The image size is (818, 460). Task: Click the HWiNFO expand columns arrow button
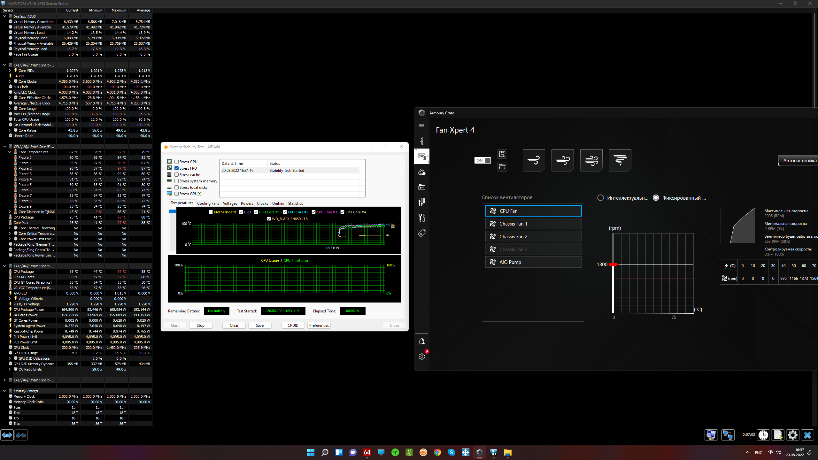tap(7, 435)
